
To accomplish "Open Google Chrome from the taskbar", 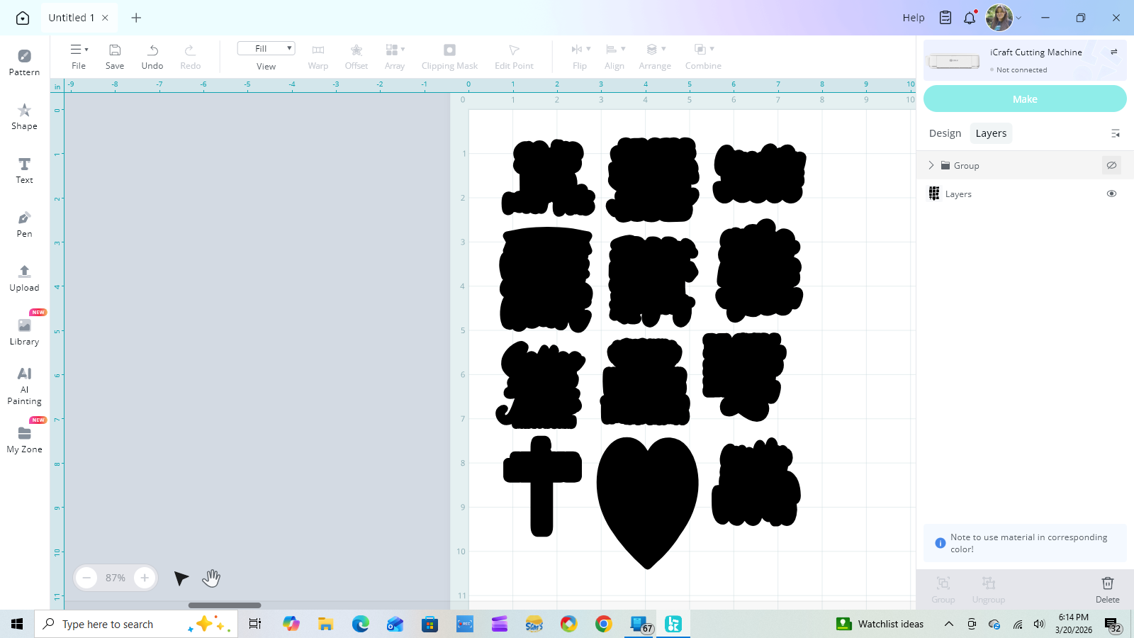I will click(x=604, y=624).
